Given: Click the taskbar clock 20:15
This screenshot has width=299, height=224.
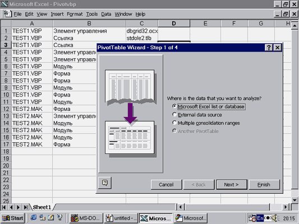Looking at the screenshot, I should 289,218.
